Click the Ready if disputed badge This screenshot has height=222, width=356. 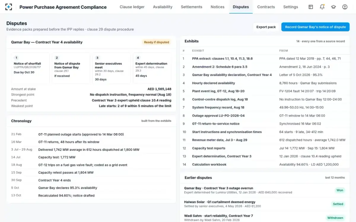point(156,42)
